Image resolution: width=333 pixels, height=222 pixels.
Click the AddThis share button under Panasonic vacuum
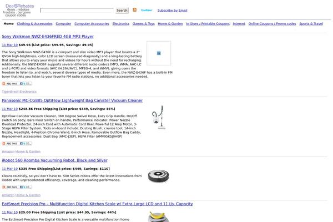pyautogui.click(x=17, y=144)
